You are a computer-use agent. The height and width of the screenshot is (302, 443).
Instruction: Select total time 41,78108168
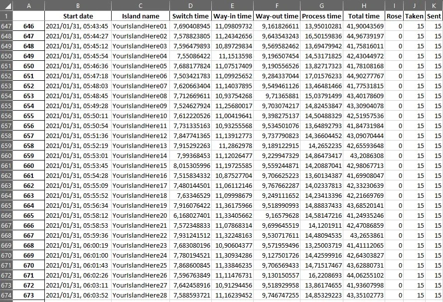364,66
